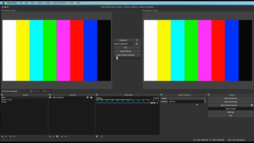Toggle Video Capture visibility eye
Image resolution: width=254 pixels, height=143 pixels.
click(x=87, y=97)
